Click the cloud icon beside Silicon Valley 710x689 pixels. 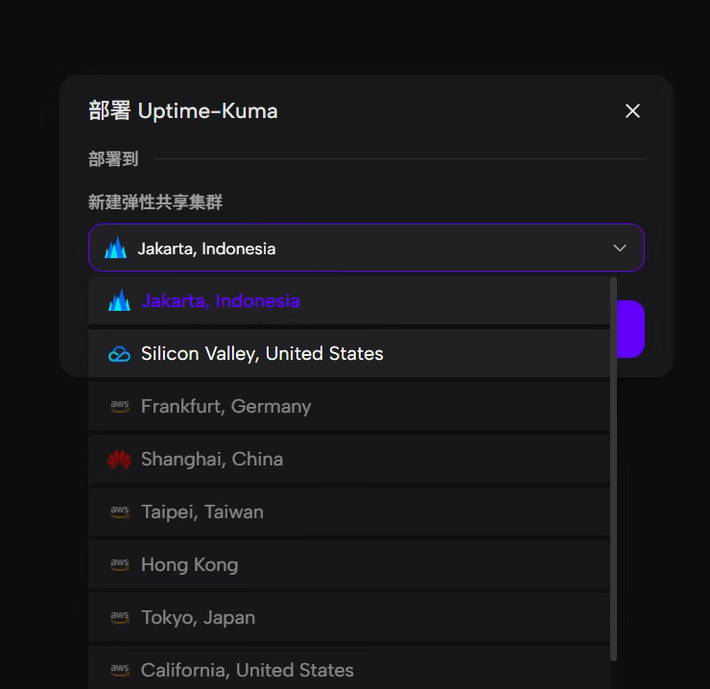point(119,354)
